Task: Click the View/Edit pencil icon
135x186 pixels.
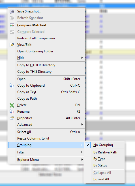Action: (x=12, y=45)
